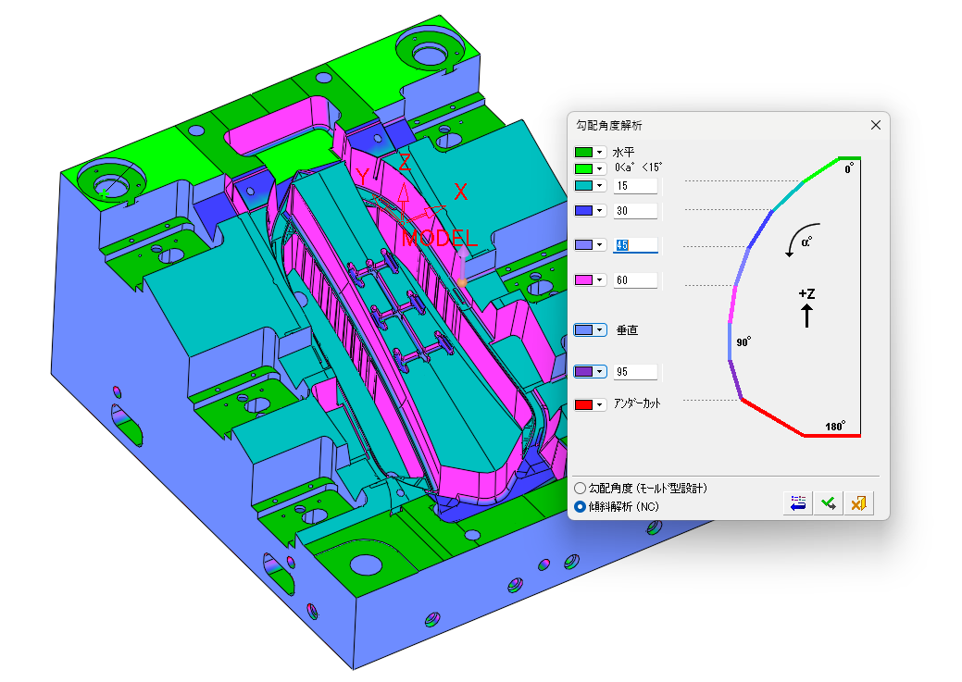Viewport: 962px width, 682px height.
Task: Open the 垂直 color dropdown arrow
Action: pos(600,330)
